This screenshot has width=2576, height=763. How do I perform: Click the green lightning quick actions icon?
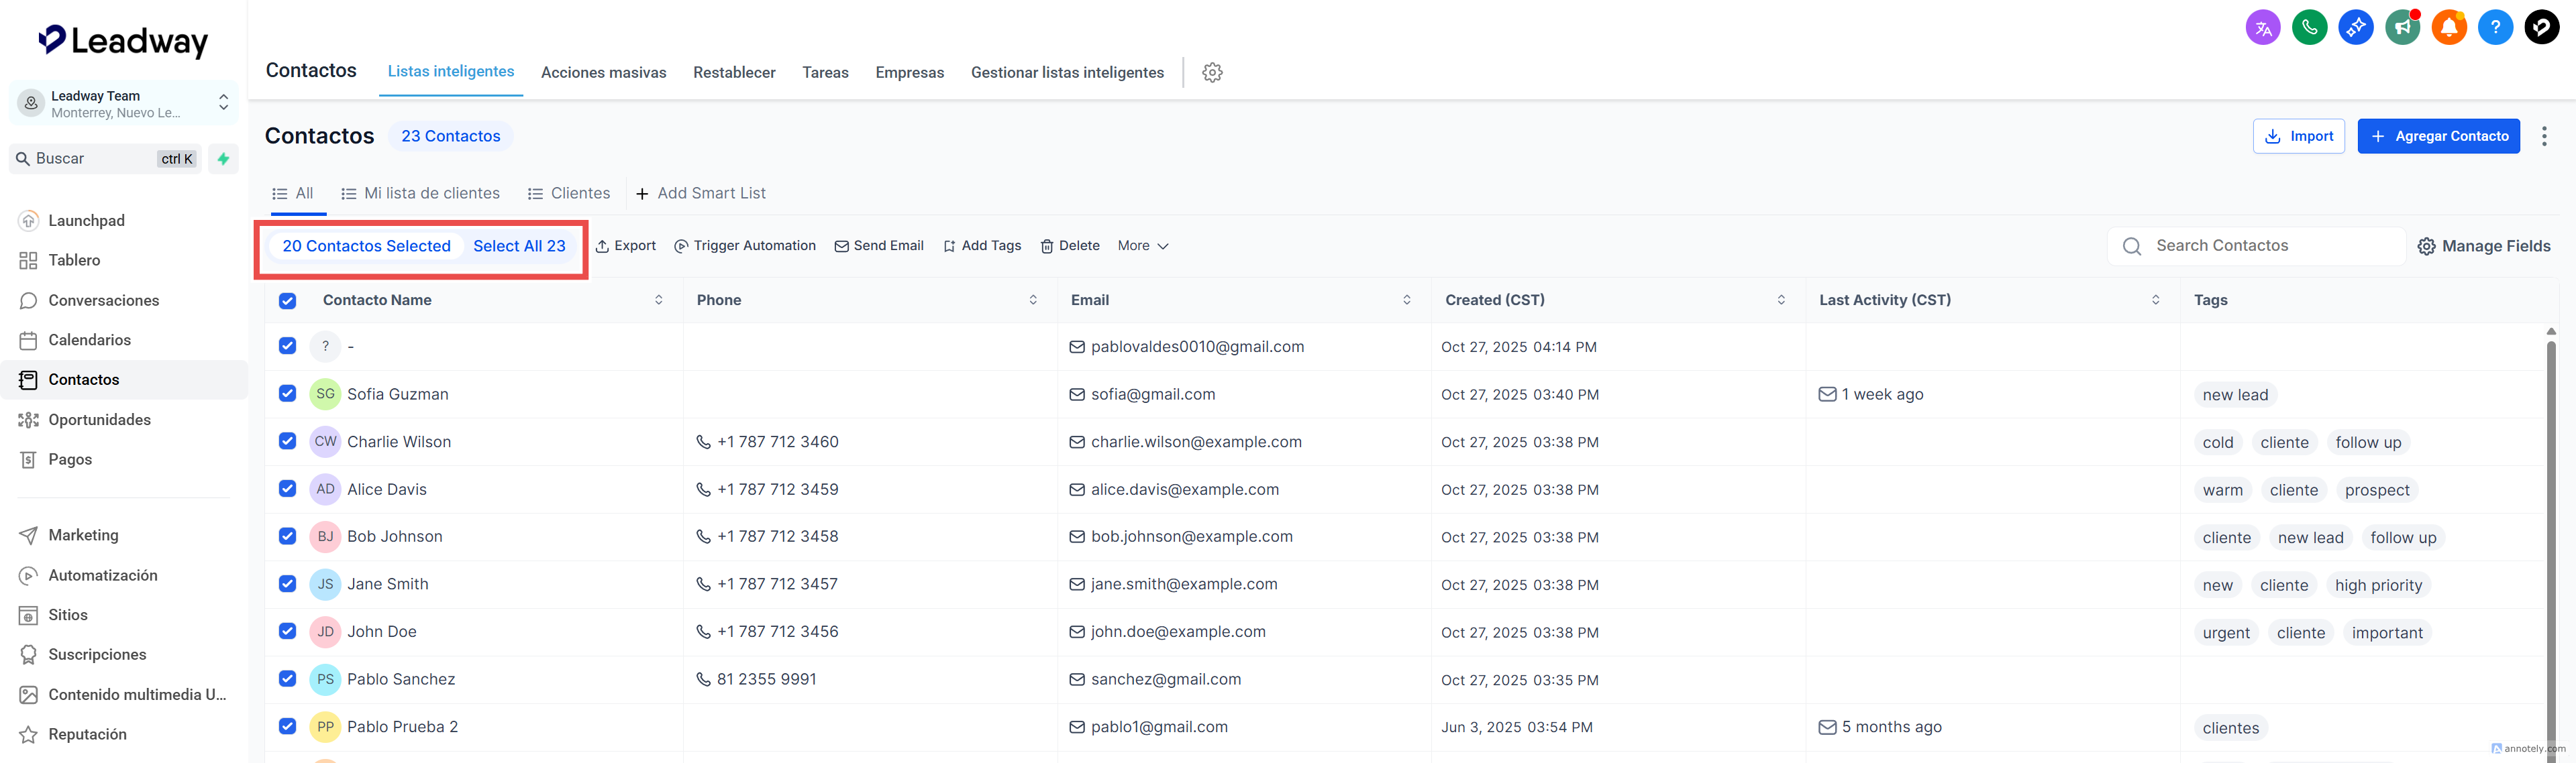(223, 159)
